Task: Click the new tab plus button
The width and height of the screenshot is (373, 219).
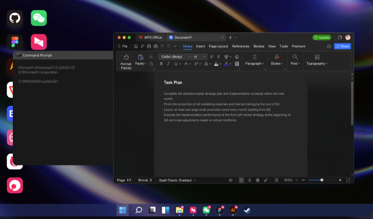Action: (x=230, y=37)
